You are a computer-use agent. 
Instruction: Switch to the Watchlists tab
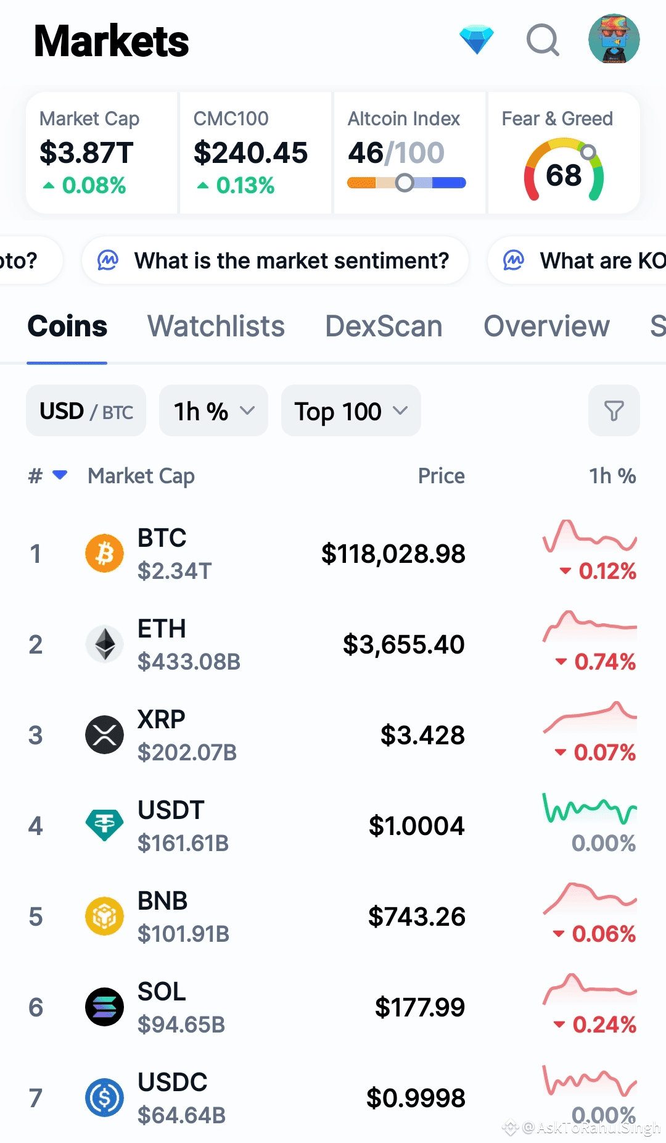(x=216, y=326)
